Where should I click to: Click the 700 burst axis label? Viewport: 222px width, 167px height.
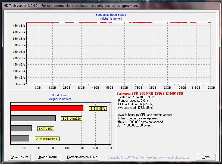pyautogui.click(x=110, y=148)
